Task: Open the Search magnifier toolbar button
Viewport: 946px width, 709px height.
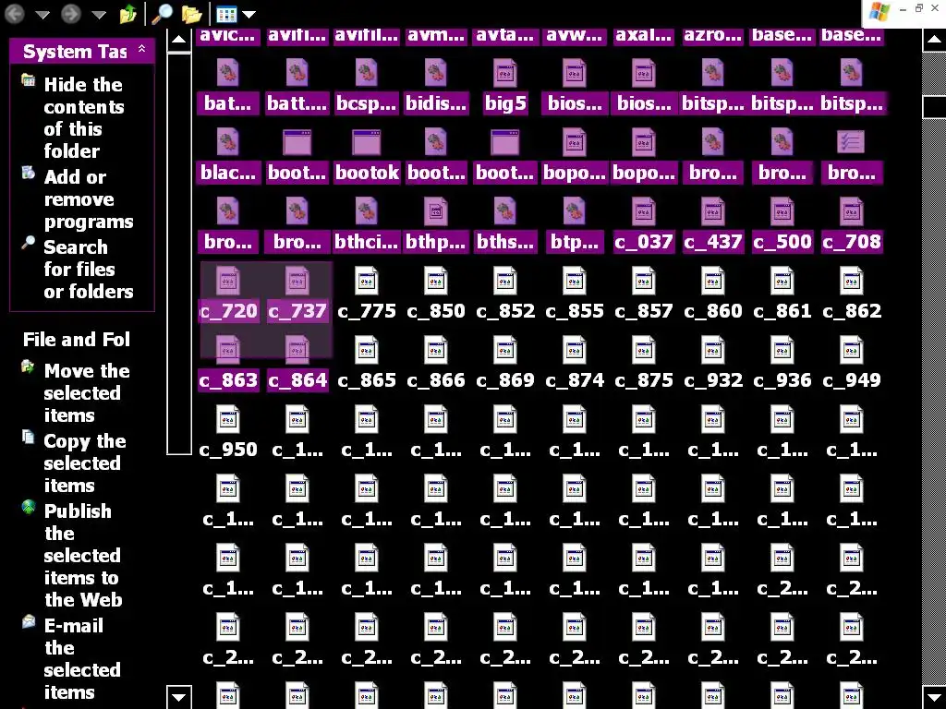Action: [x=162, y=13]
